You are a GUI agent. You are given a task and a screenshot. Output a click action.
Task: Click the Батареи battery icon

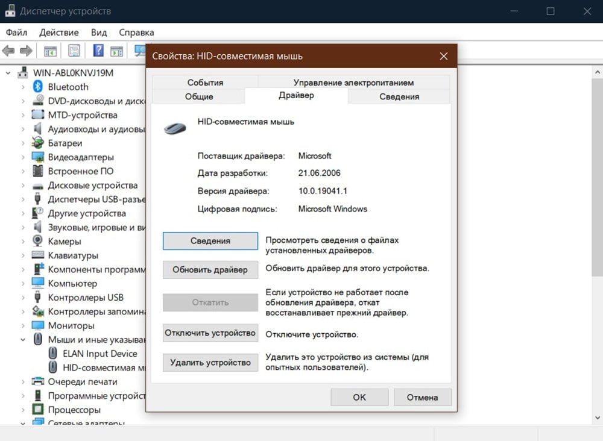(x=37, y=143)
